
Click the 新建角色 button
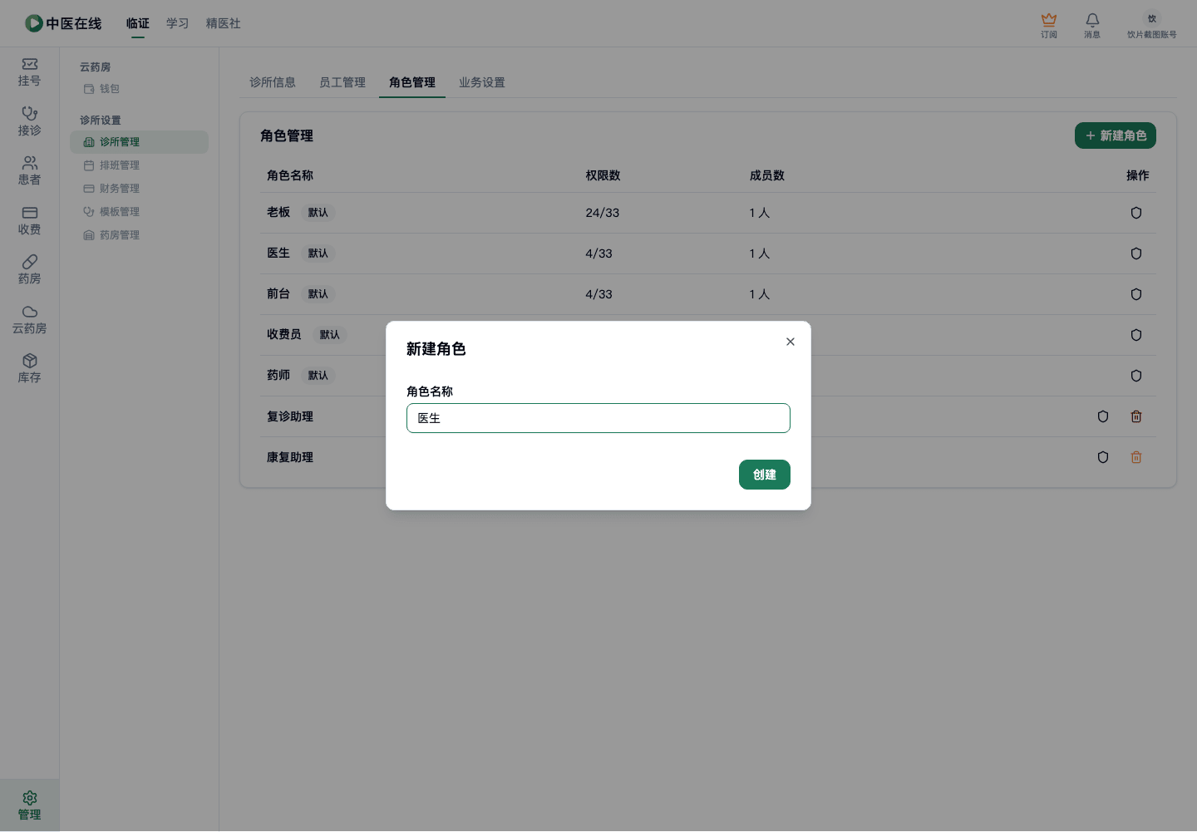click(x=1116, y=135)
